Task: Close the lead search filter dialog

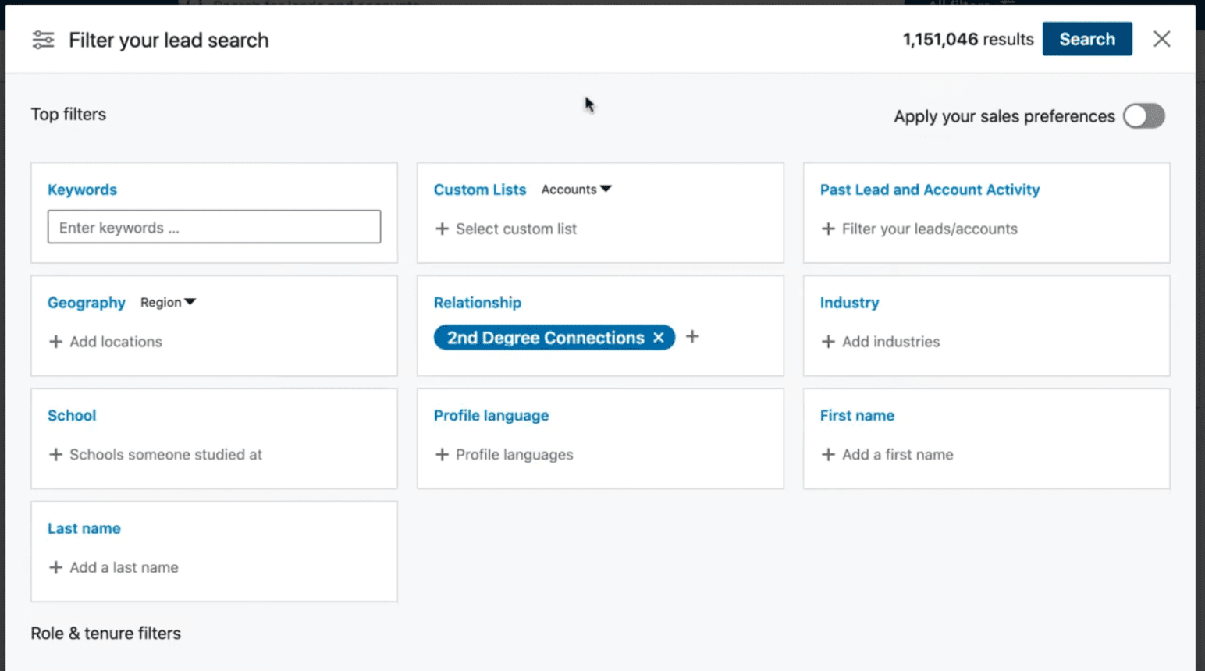Action: pos(1161,39)
